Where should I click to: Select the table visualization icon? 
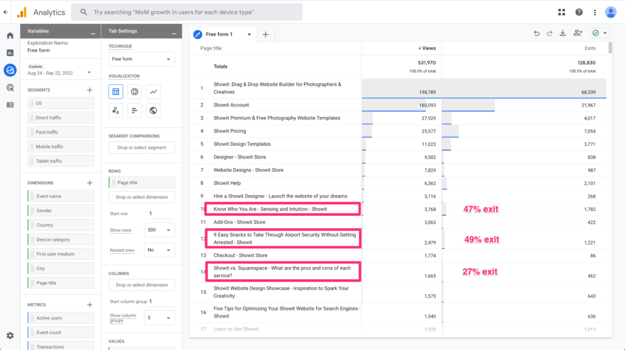tap(116, 92)
